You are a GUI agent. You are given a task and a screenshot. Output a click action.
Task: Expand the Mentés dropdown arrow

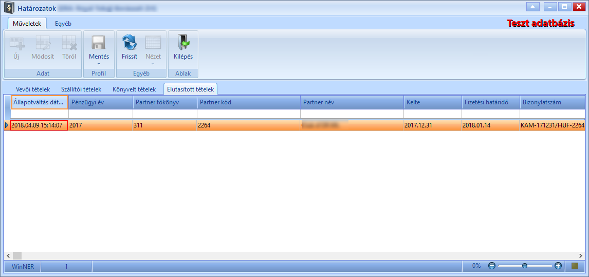pyautogui.click(x=99, y=64)
